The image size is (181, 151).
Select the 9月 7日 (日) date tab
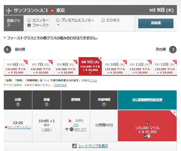[41, 67]
